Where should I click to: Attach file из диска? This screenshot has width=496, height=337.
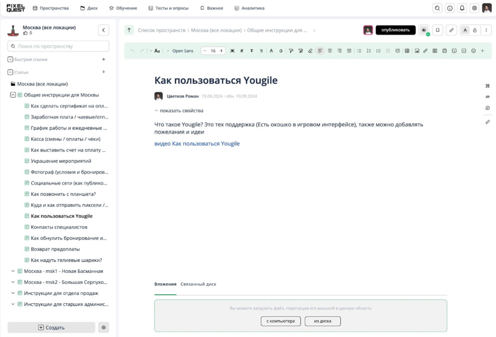pos(323,321)
